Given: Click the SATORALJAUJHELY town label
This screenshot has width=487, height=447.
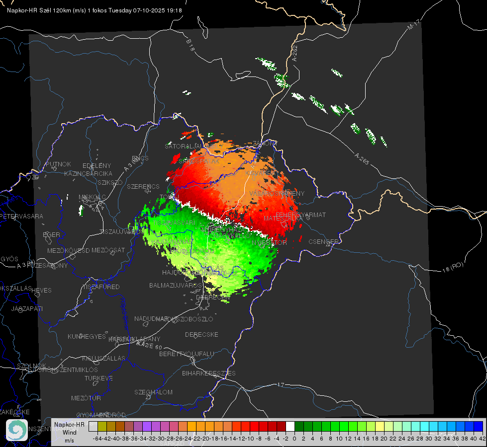Looking at the screenshot, I should [x=194, y=146].
